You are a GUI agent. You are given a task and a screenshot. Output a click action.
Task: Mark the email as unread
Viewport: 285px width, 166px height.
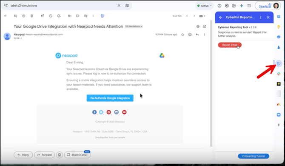43,16
